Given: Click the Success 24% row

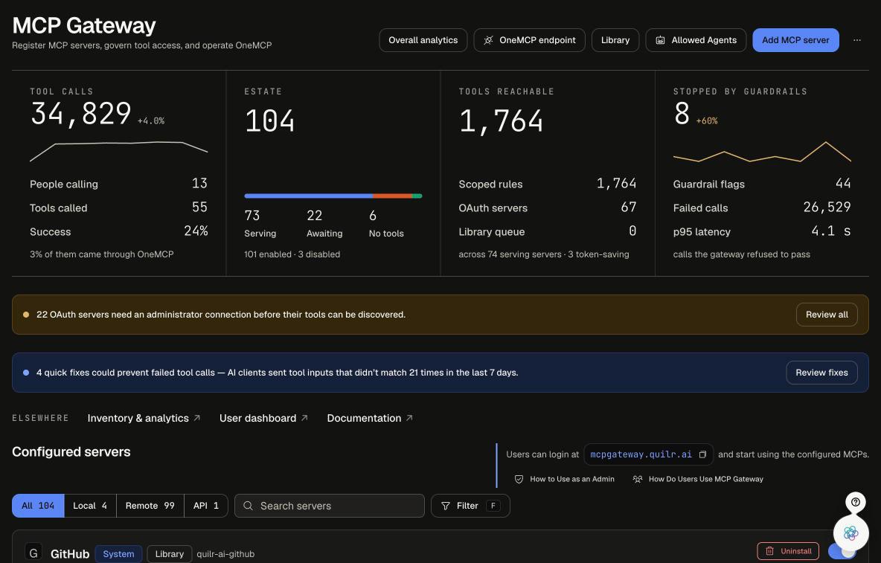Looking at the screenshot, I should [118, 231].
